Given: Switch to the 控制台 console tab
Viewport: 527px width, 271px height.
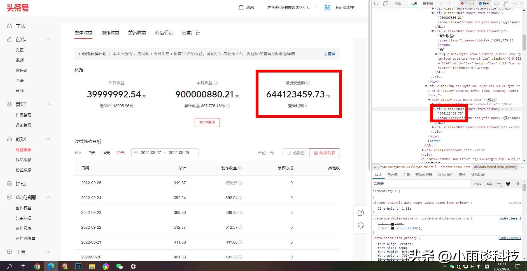Looking at the screenshot, I should [x=428, y=3].
